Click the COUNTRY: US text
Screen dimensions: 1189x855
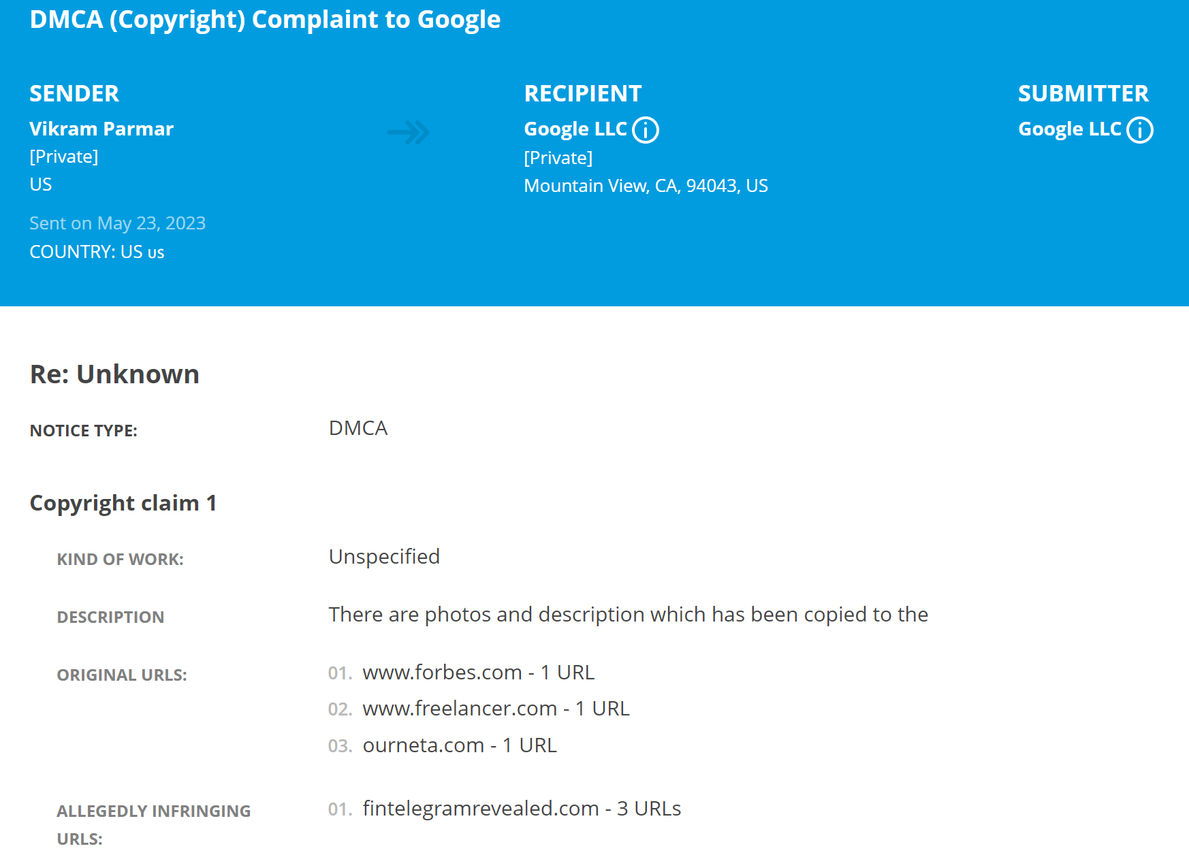97,252
